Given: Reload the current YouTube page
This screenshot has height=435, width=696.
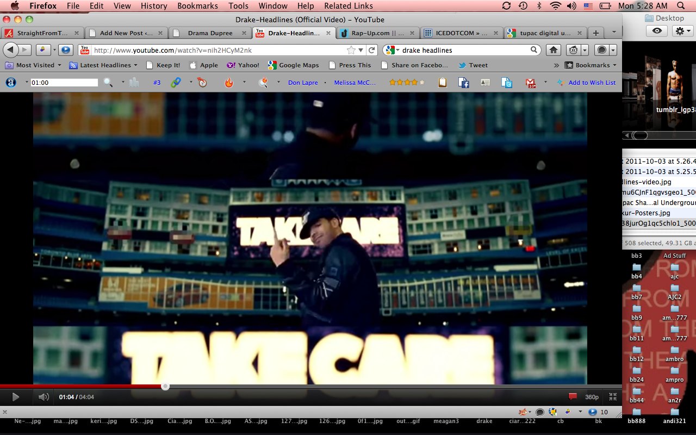Looking at the screenshot, I should tap(372, 50).
